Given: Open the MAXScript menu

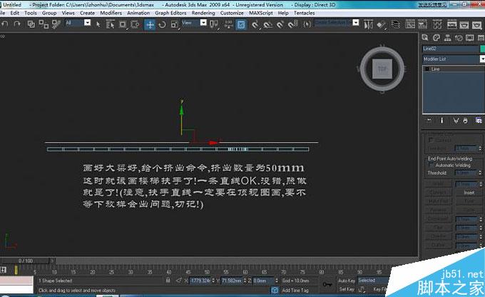Looking at the screenshot, I should [x=261, y=13].
